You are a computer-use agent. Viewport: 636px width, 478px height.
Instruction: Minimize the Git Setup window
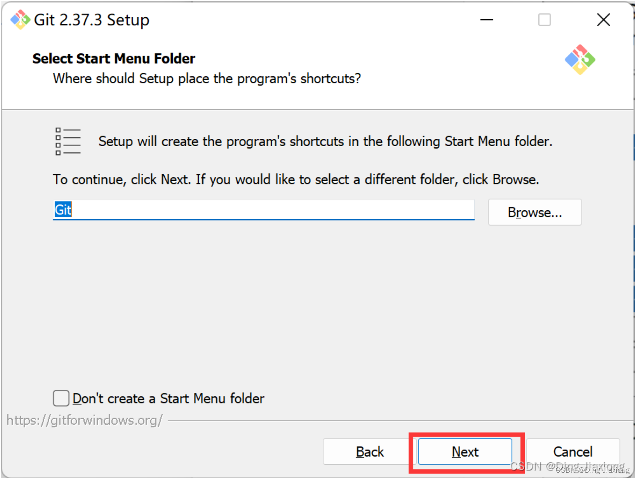pyautogui.click(x=487, y=20)
